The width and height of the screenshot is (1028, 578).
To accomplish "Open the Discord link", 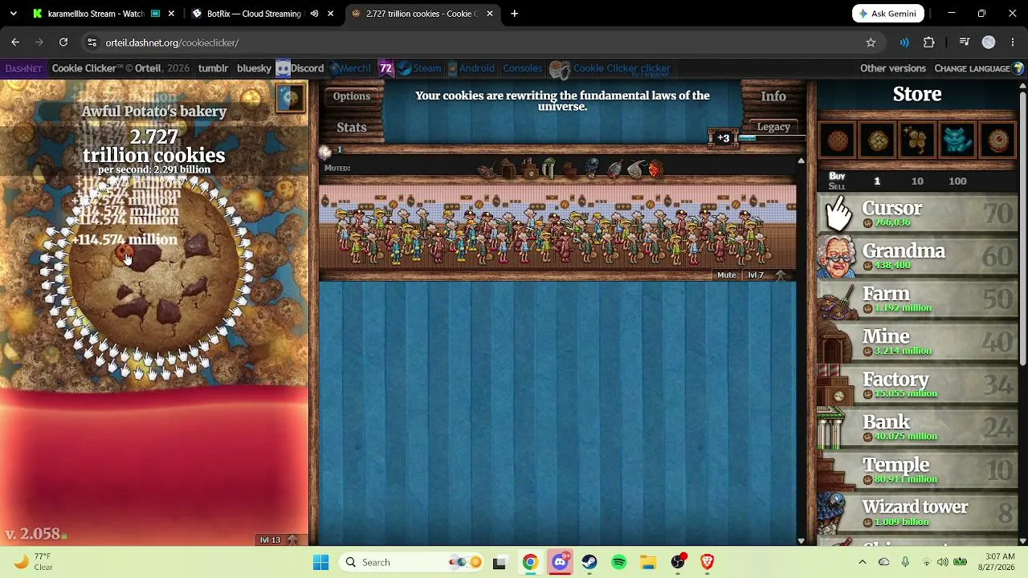I will (x=300, y=68).
